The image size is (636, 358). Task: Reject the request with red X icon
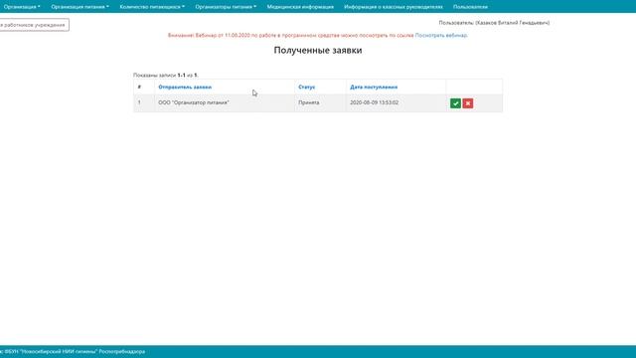(x=468, y=103)
